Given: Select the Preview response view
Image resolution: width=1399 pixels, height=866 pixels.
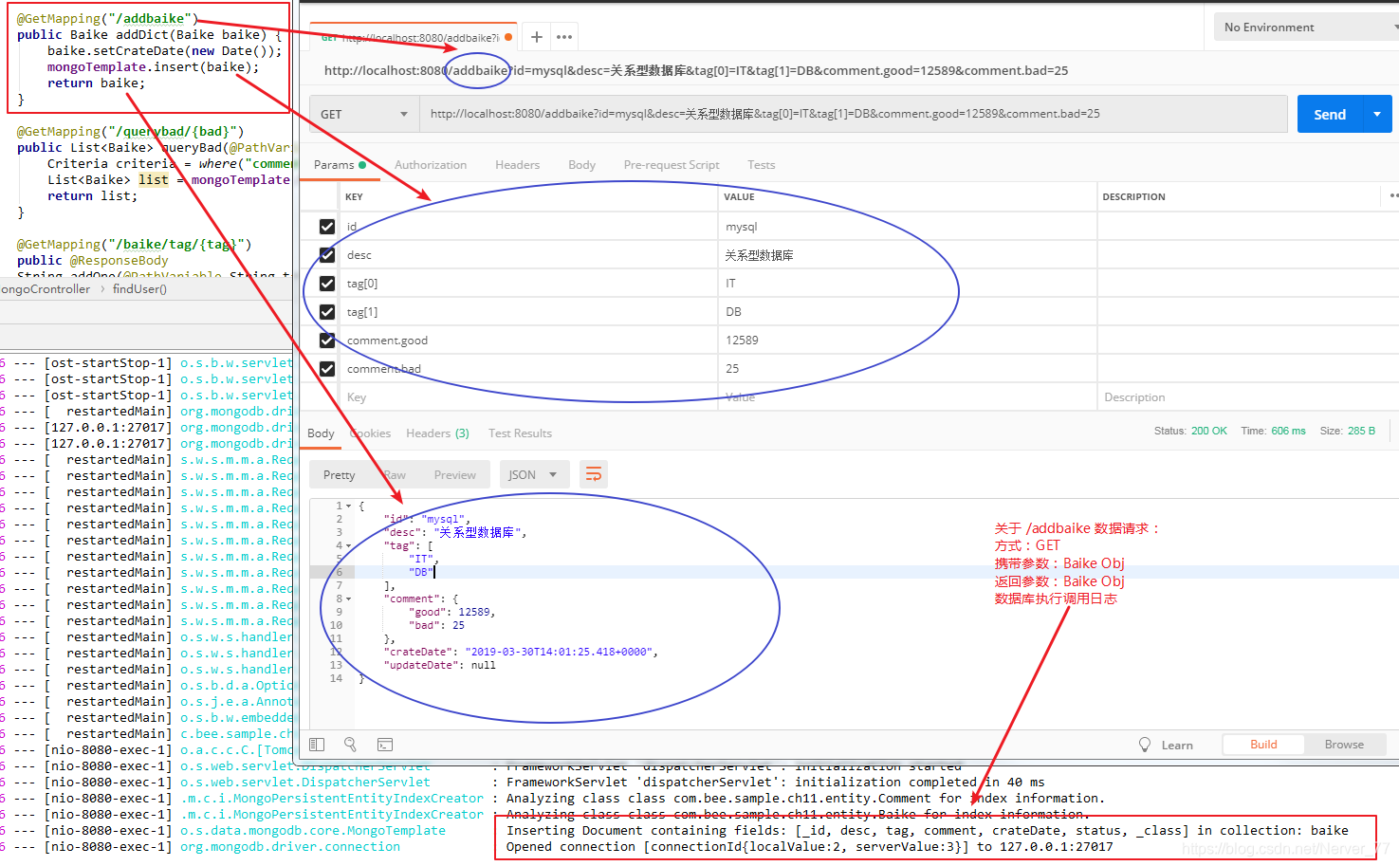Looking at the screenshot, I should [x=455, y=475].
